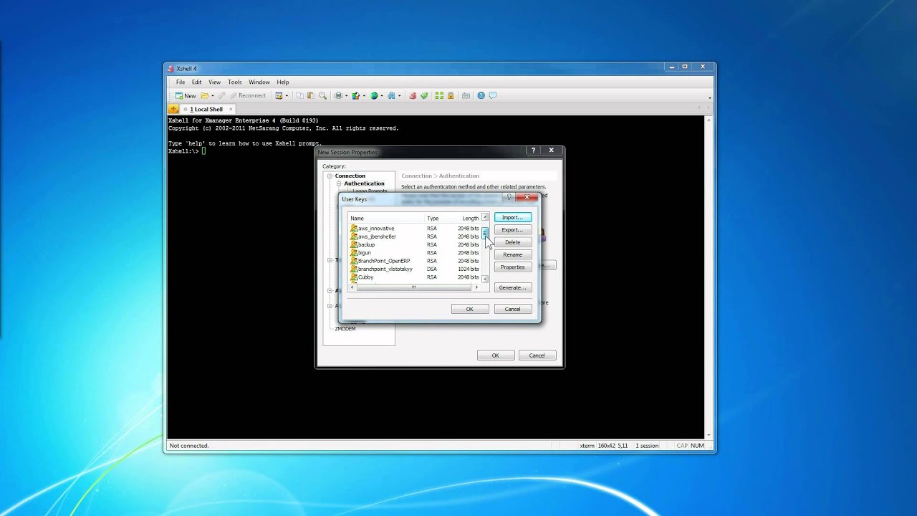Click the Delete button in User Keys
The height and width of the screenshot is (516, 917).
(513, 242)
